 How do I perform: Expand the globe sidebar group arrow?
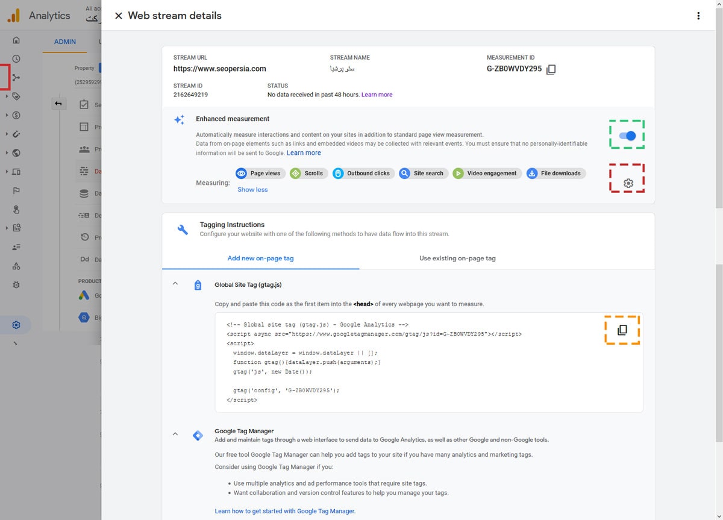click(x=7, y=153)
